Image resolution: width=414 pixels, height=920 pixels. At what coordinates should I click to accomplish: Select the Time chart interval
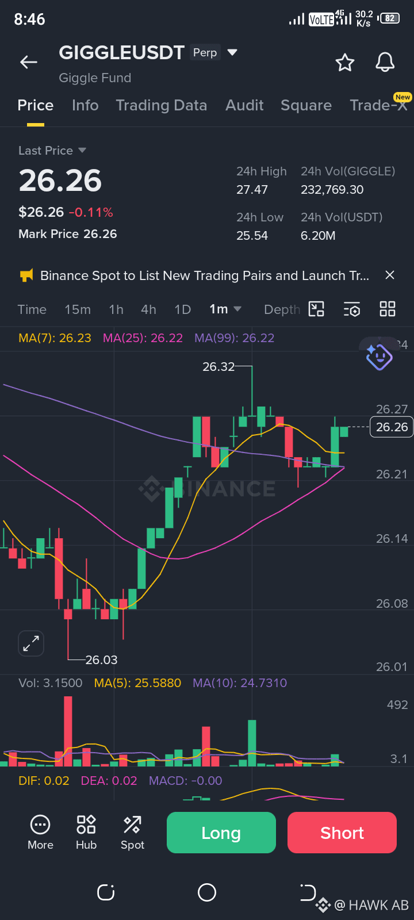pyautogui.click(x=32, y=309)
